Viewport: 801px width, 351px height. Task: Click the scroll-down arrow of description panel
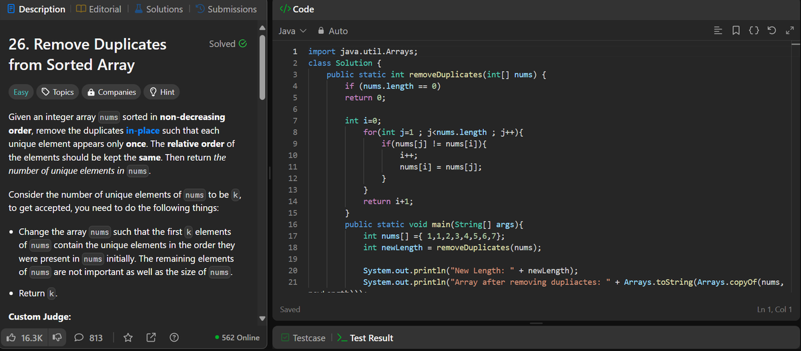point(264,318)
